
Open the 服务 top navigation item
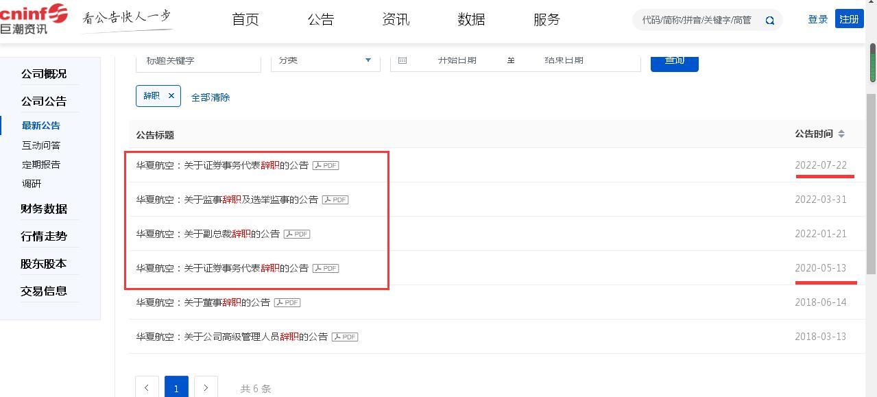[x=546, y=20]
